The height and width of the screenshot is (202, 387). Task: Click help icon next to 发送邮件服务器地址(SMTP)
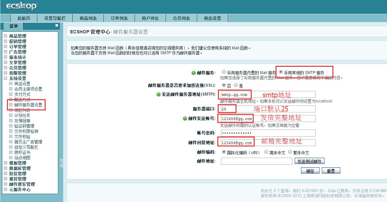pyautogui.click(x=158, y=95)
